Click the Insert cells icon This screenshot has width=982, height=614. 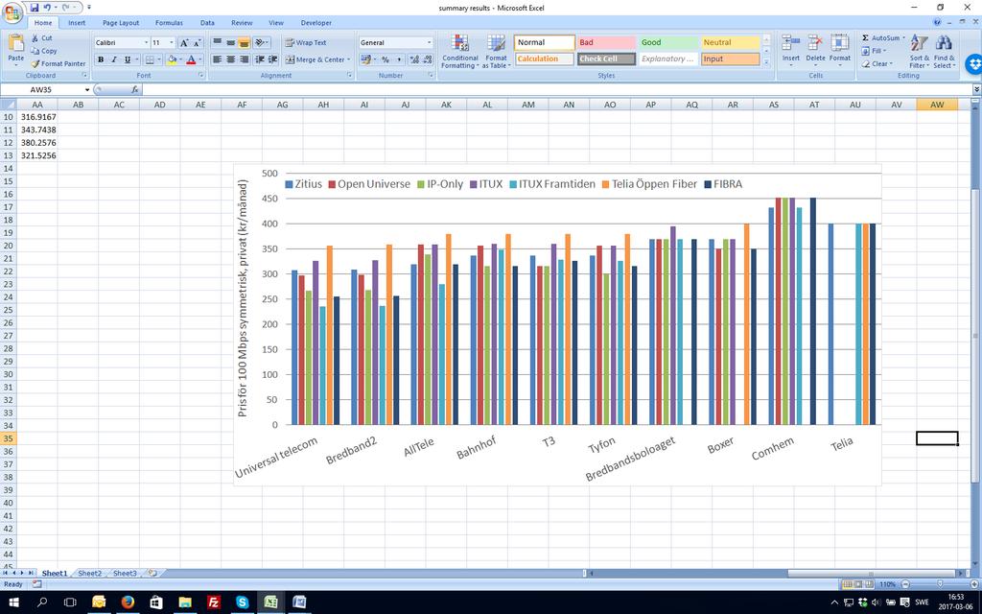point(790,44)
